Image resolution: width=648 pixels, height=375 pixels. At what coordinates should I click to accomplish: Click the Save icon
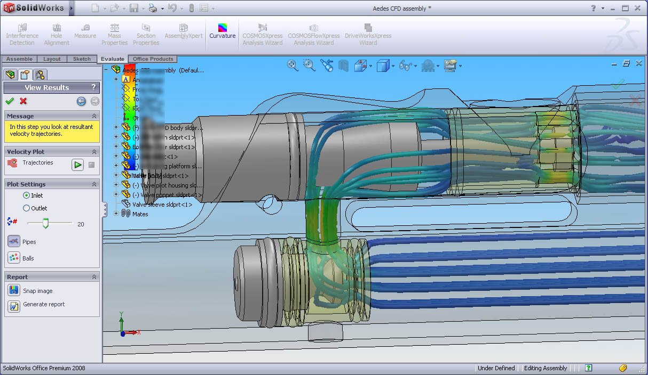133,8
